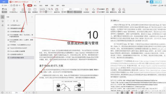Toggle selected fit-page view icon
The image size is (166, 94).
coord(46,12)
